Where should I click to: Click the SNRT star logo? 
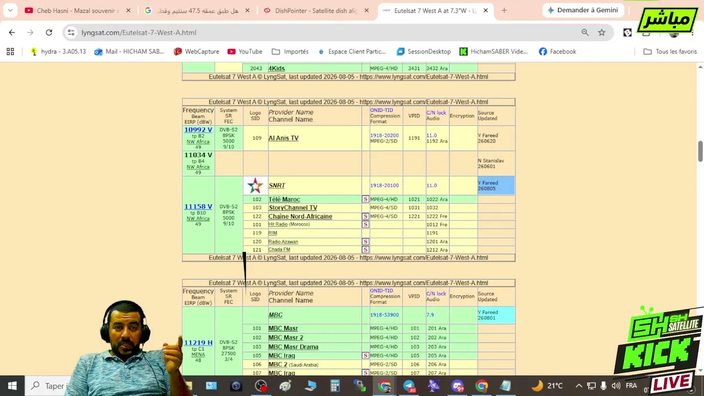(255, 185)
